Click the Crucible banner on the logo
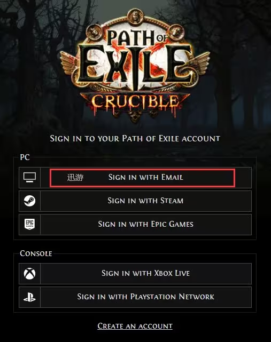Image resolution: width=271 pixels, height=342 pixels. point(134,102)
